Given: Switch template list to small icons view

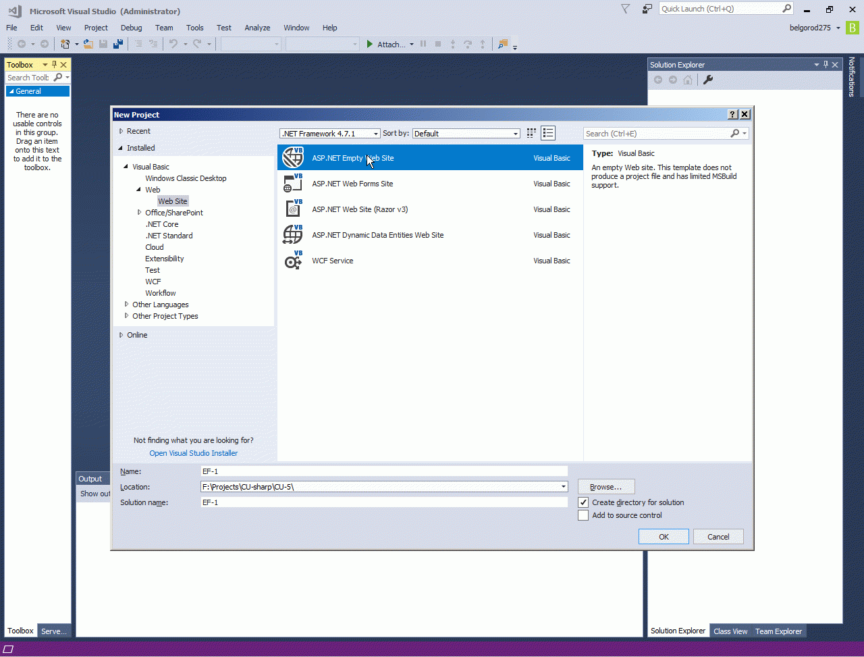Looking at the screenshot, I should pos(531,133).
